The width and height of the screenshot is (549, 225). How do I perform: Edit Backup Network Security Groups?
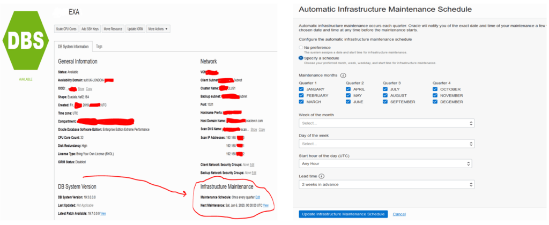click(x=254, y=173)
